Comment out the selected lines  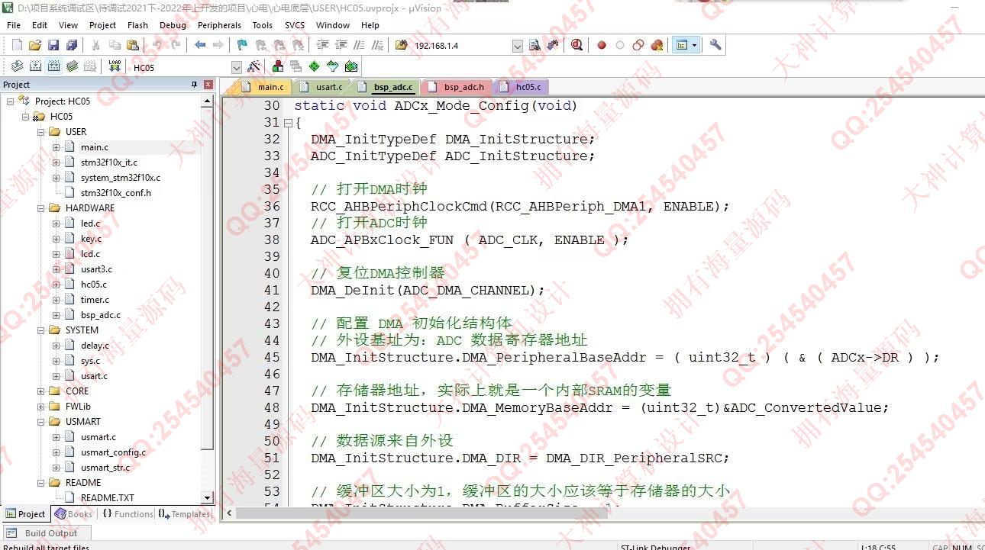359,45
